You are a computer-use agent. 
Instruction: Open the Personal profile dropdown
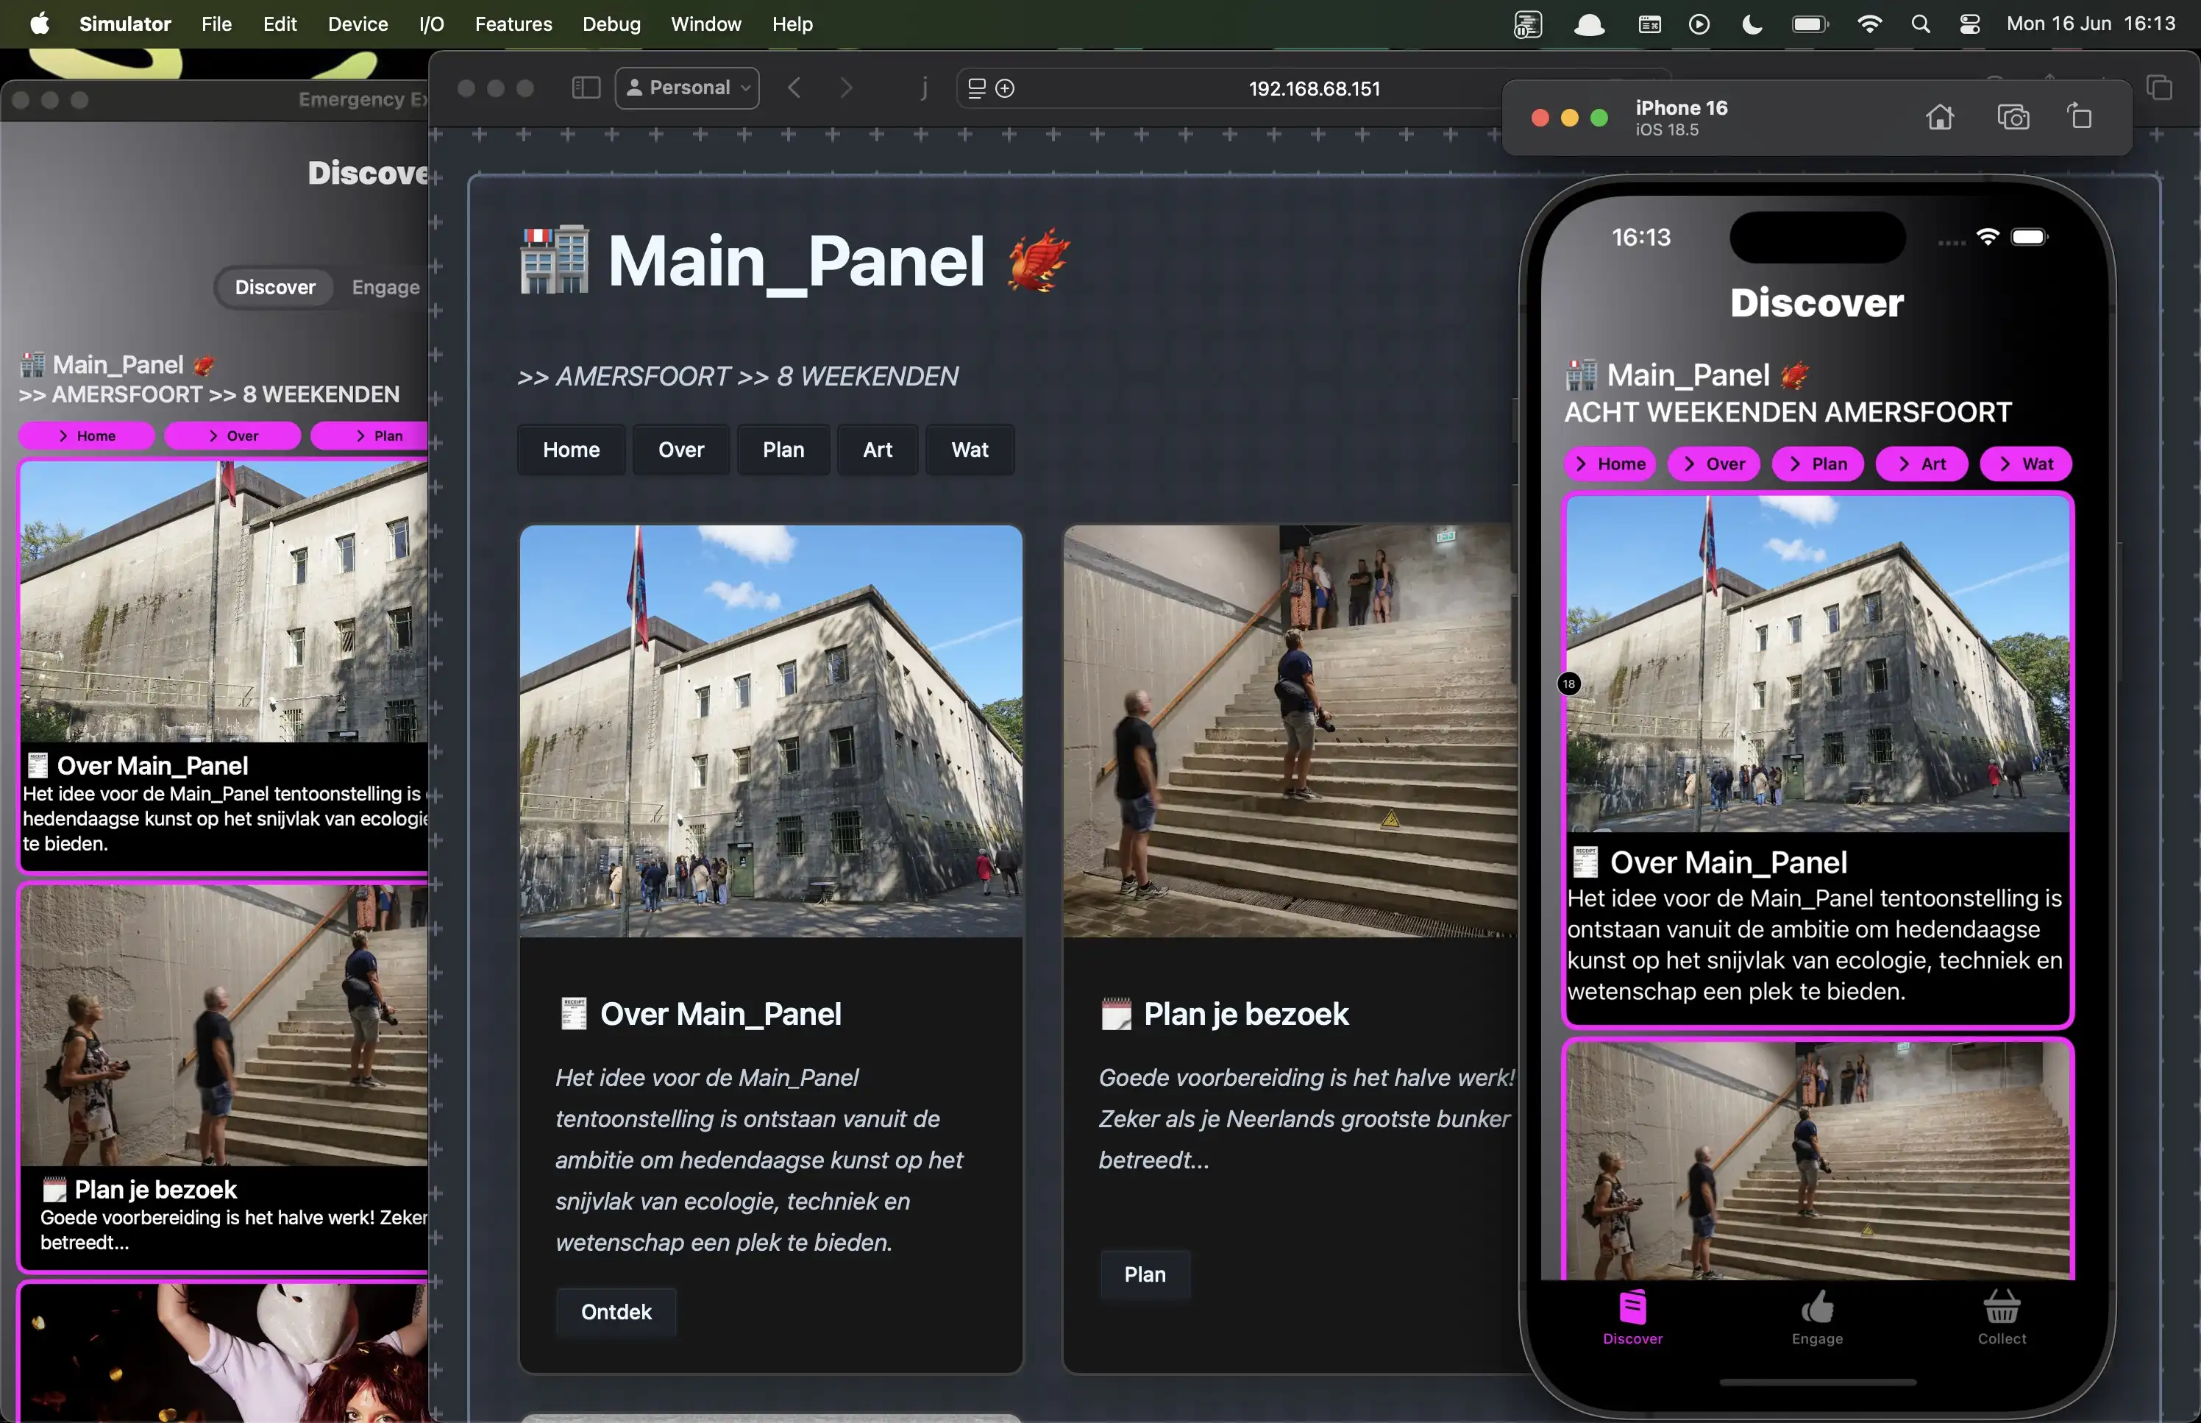687,88
